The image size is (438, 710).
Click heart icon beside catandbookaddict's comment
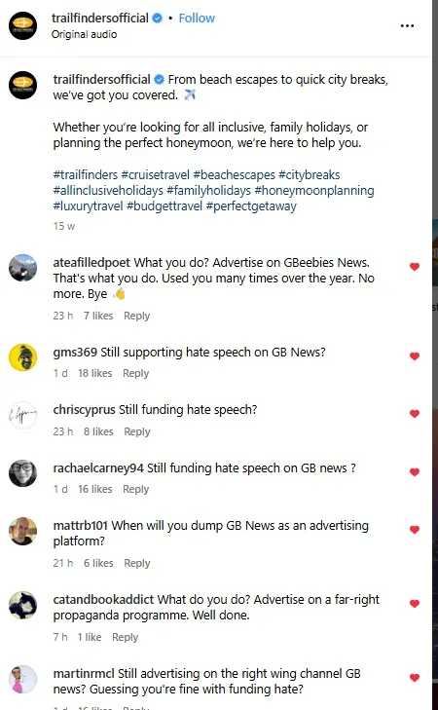point(414,604)
